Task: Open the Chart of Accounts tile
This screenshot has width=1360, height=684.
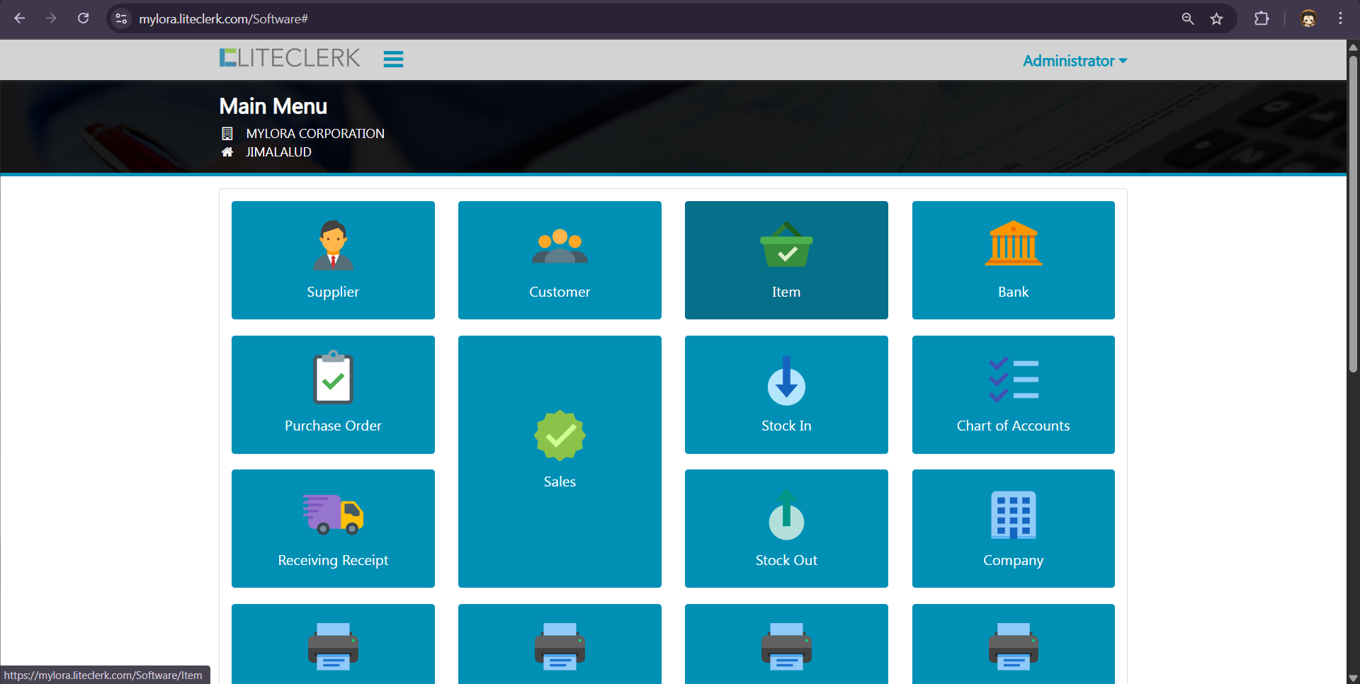Action: click(x=1013, y=394)
